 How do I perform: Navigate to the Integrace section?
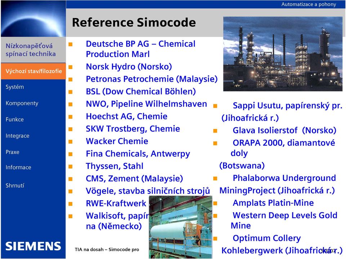[x=17, y=136]
